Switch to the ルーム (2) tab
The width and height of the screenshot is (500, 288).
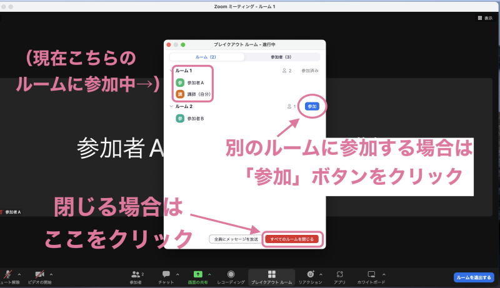pyautogui.click(x=207, y=57)
